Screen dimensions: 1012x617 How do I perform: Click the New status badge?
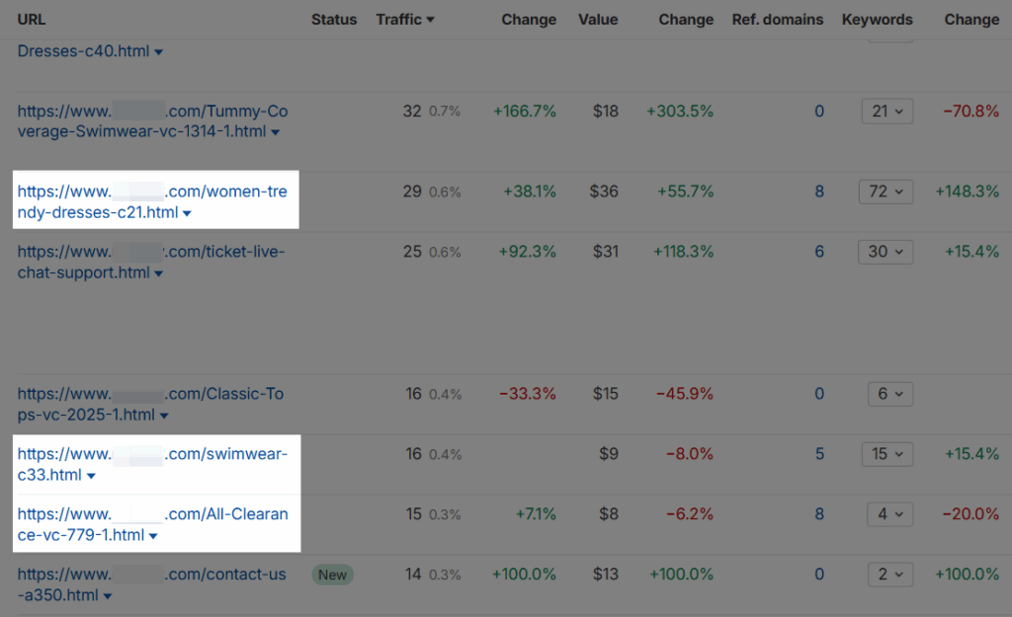pyautogui.click(x=333, y=575)
